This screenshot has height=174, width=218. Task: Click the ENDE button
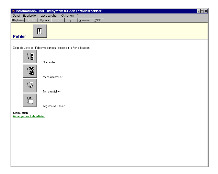click(98, 20)
